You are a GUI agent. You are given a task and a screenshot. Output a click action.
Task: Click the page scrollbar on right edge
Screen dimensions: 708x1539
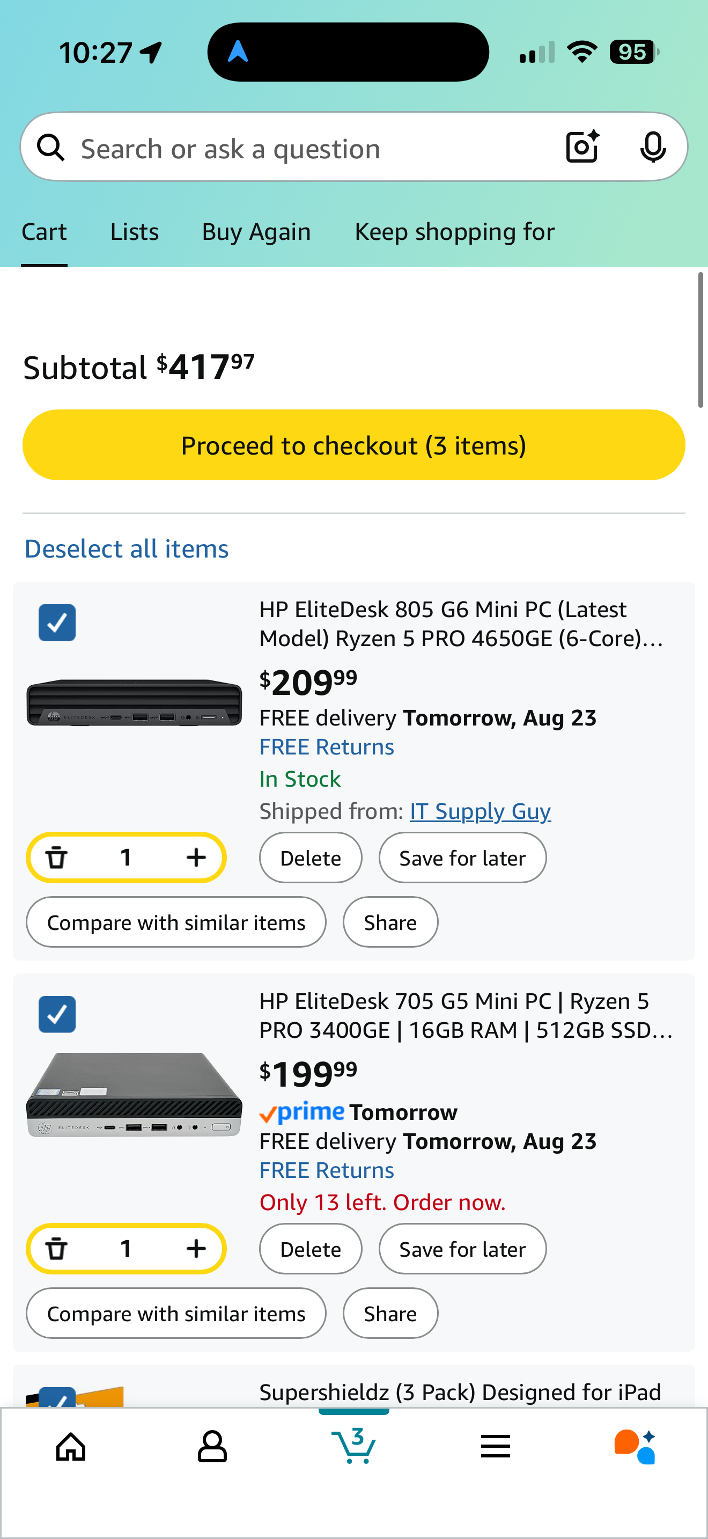coord(701,339)
